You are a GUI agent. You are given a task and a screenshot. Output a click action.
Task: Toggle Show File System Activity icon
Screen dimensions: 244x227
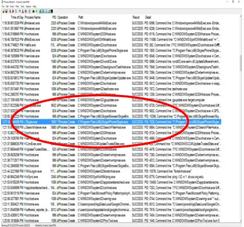[43, 12]
